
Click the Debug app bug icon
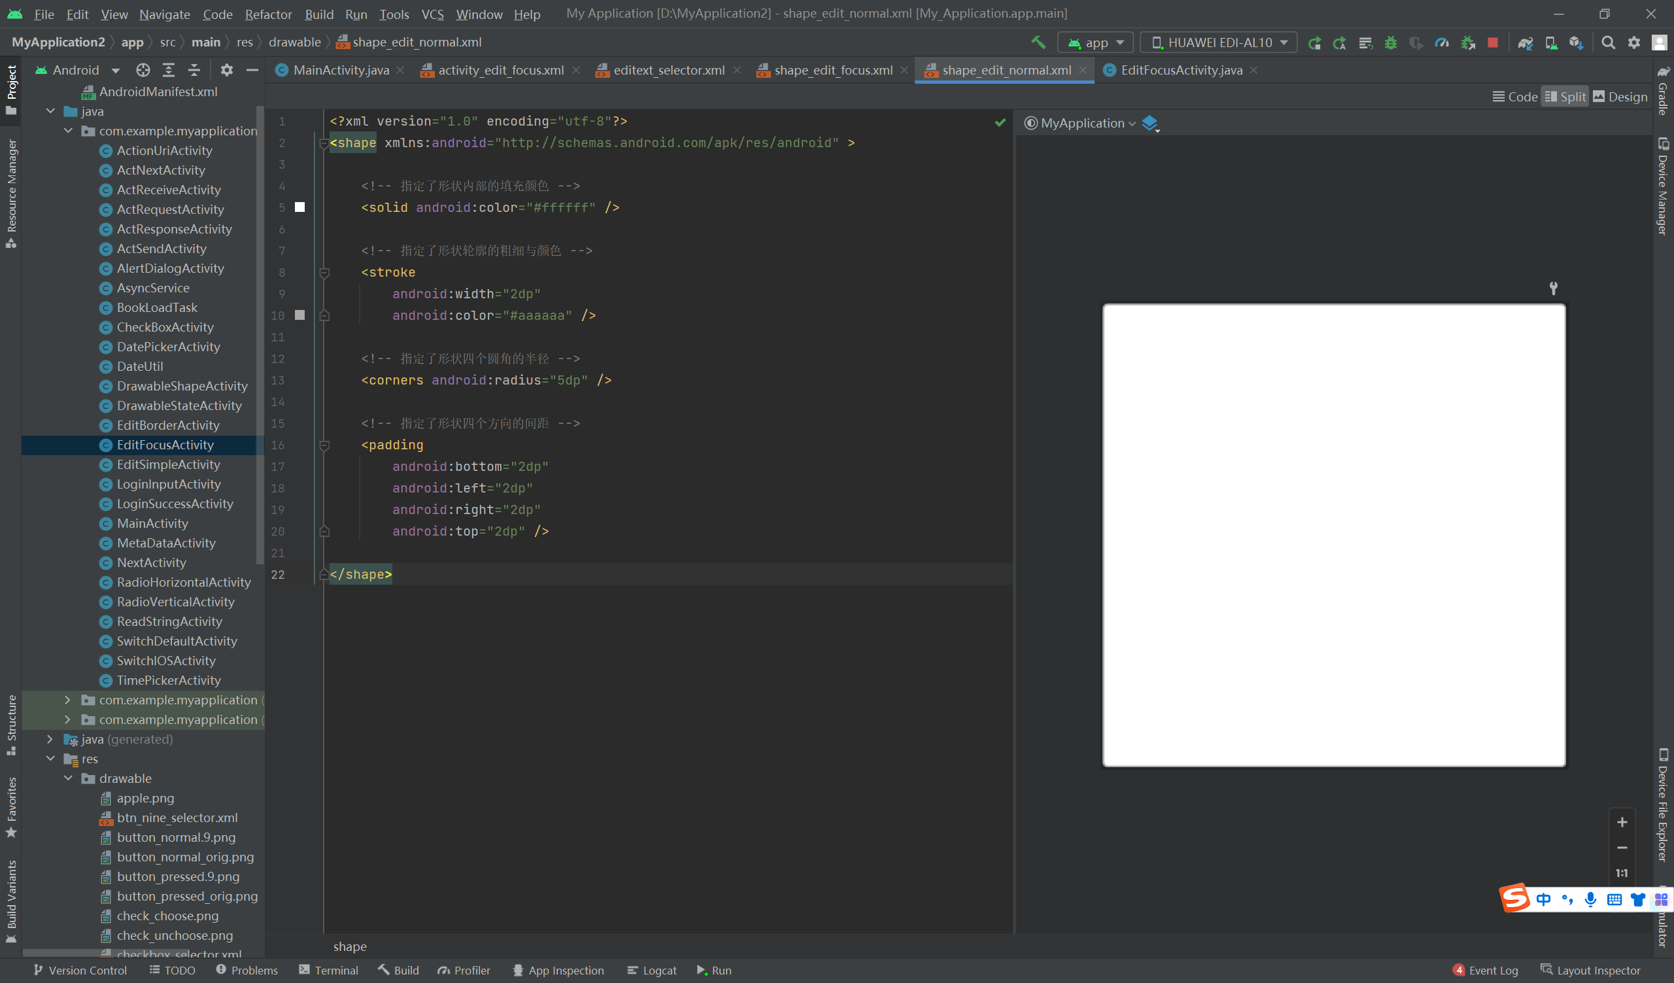click(1390, 43)
